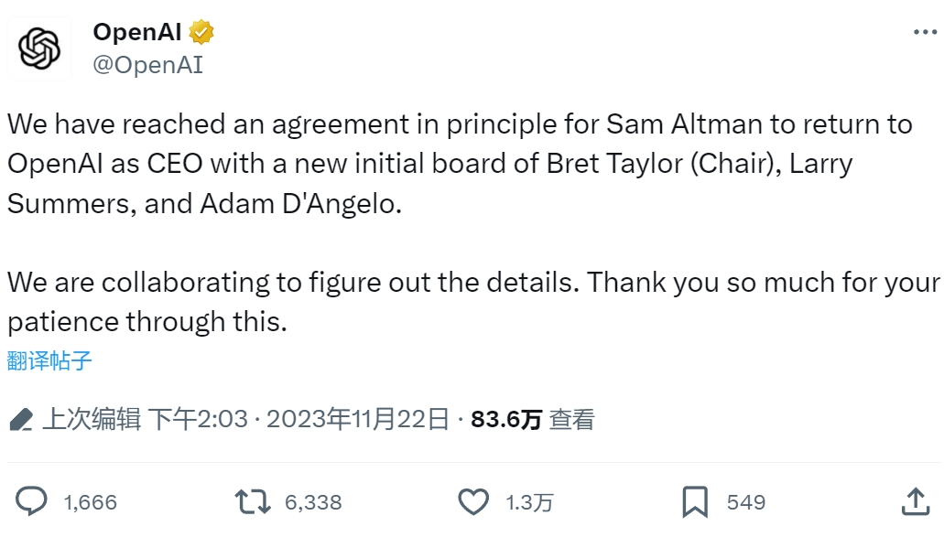944x537 pixels.
Task: Open the @OpenAI handle link
Action: click(x=148, y=65)
